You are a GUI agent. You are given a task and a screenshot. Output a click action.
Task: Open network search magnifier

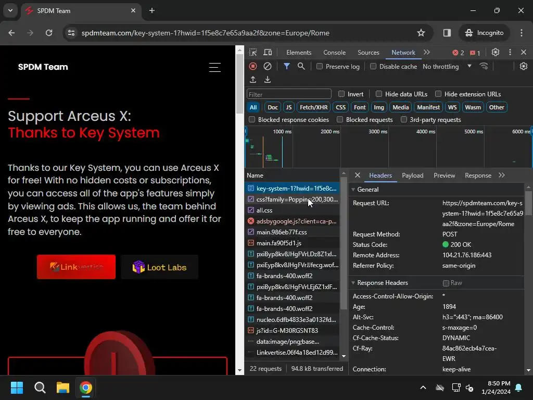(301, 66)
